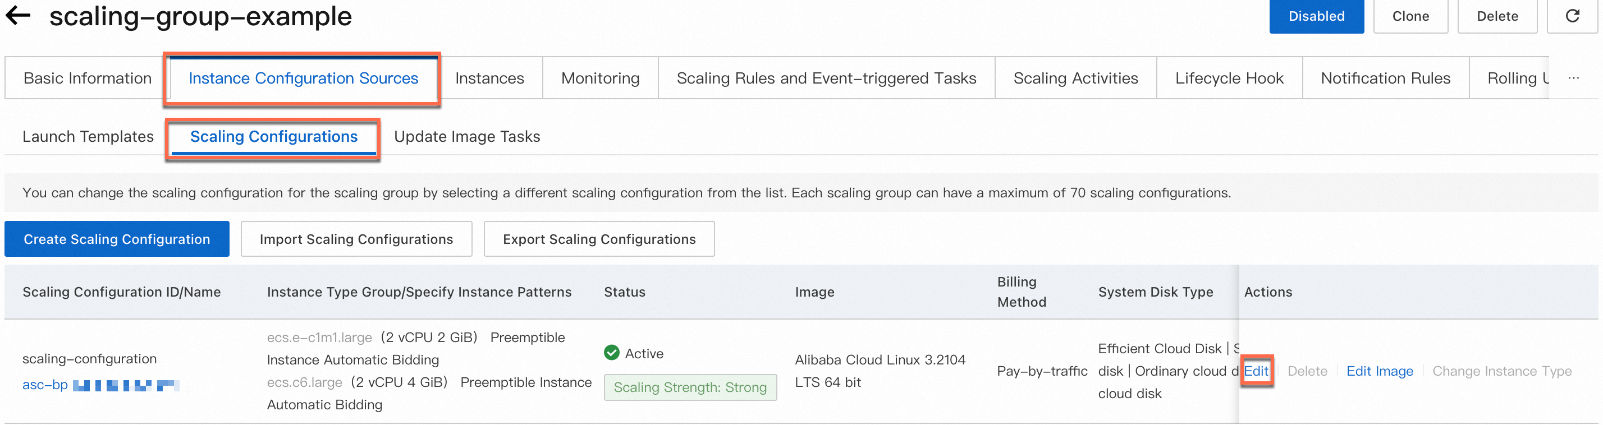This screenshot has height=425, width=1603.
Task: Click the green Active status check icon
Action: click(612, 353)
